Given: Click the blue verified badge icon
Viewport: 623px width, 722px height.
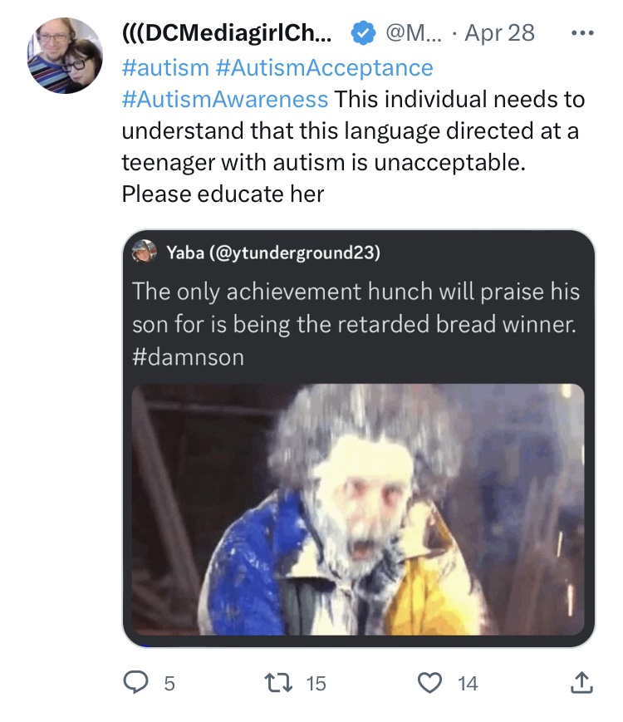Looking at the screenshot, I should tap(363, 33).
